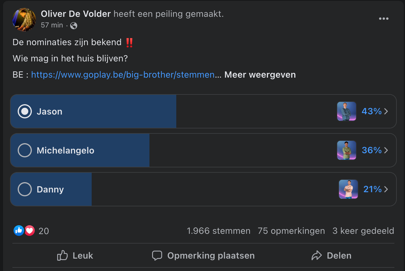Click Oliver De Volder's profile picture
The image size is (405, 271).
24,19
